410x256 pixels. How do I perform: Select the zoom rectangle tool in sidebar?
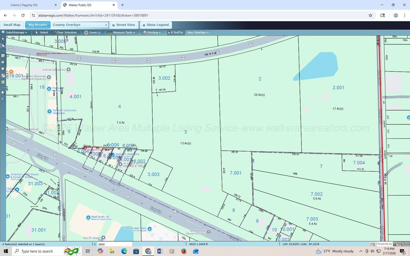(x=3, y=56)
